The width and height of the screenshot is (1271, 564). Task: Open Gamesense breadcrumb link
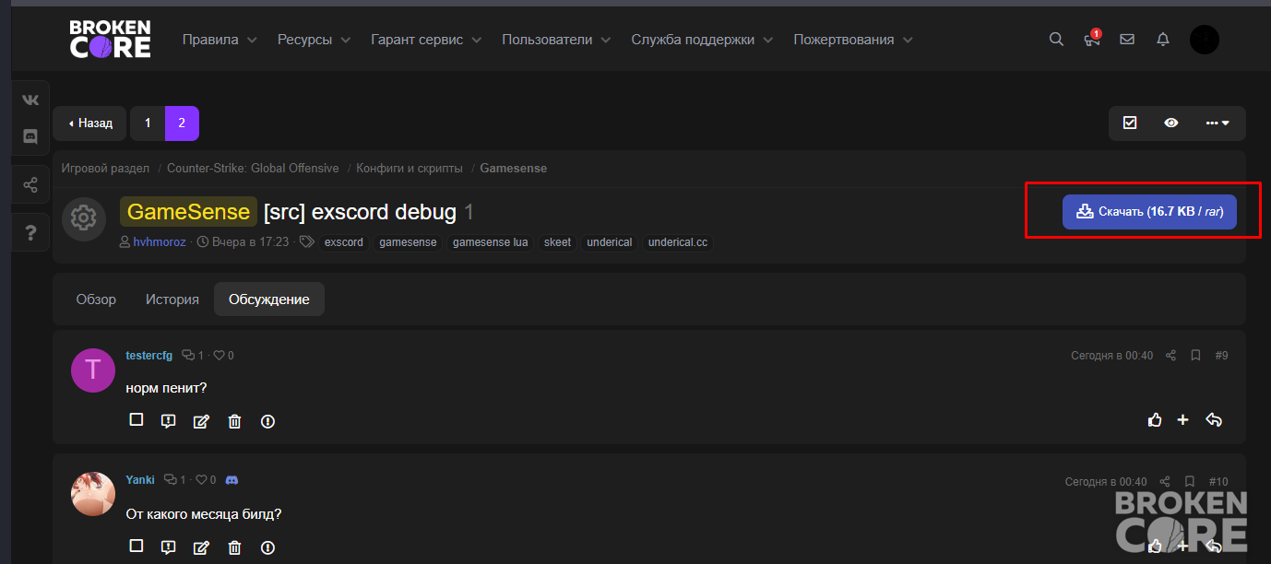tap(513, 169)
